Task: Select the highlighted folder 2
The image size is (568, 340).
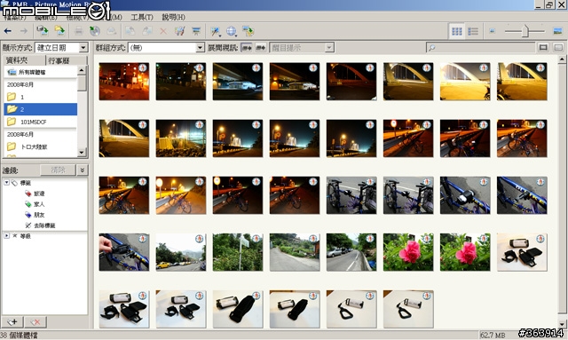Action: click(41, 109)
